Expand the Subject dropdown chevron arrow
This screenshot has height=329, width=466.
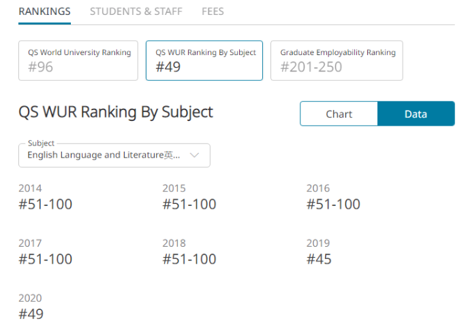pos(195,156)
